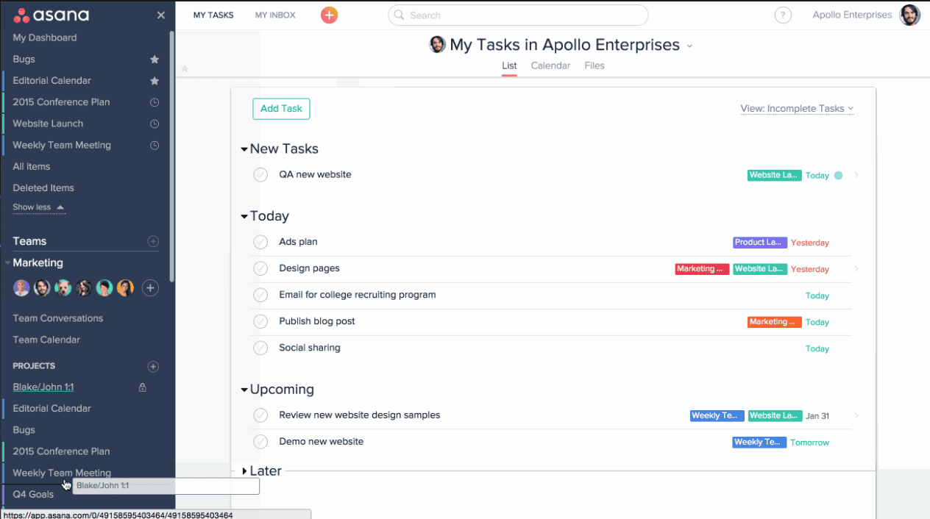Switch to the Calendar tab

pyautogui.click(x=550, y=65)
